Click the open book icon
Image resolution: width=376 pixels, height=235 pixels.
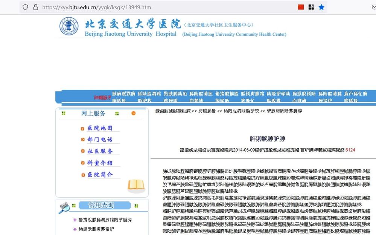[x=136, y=186]
